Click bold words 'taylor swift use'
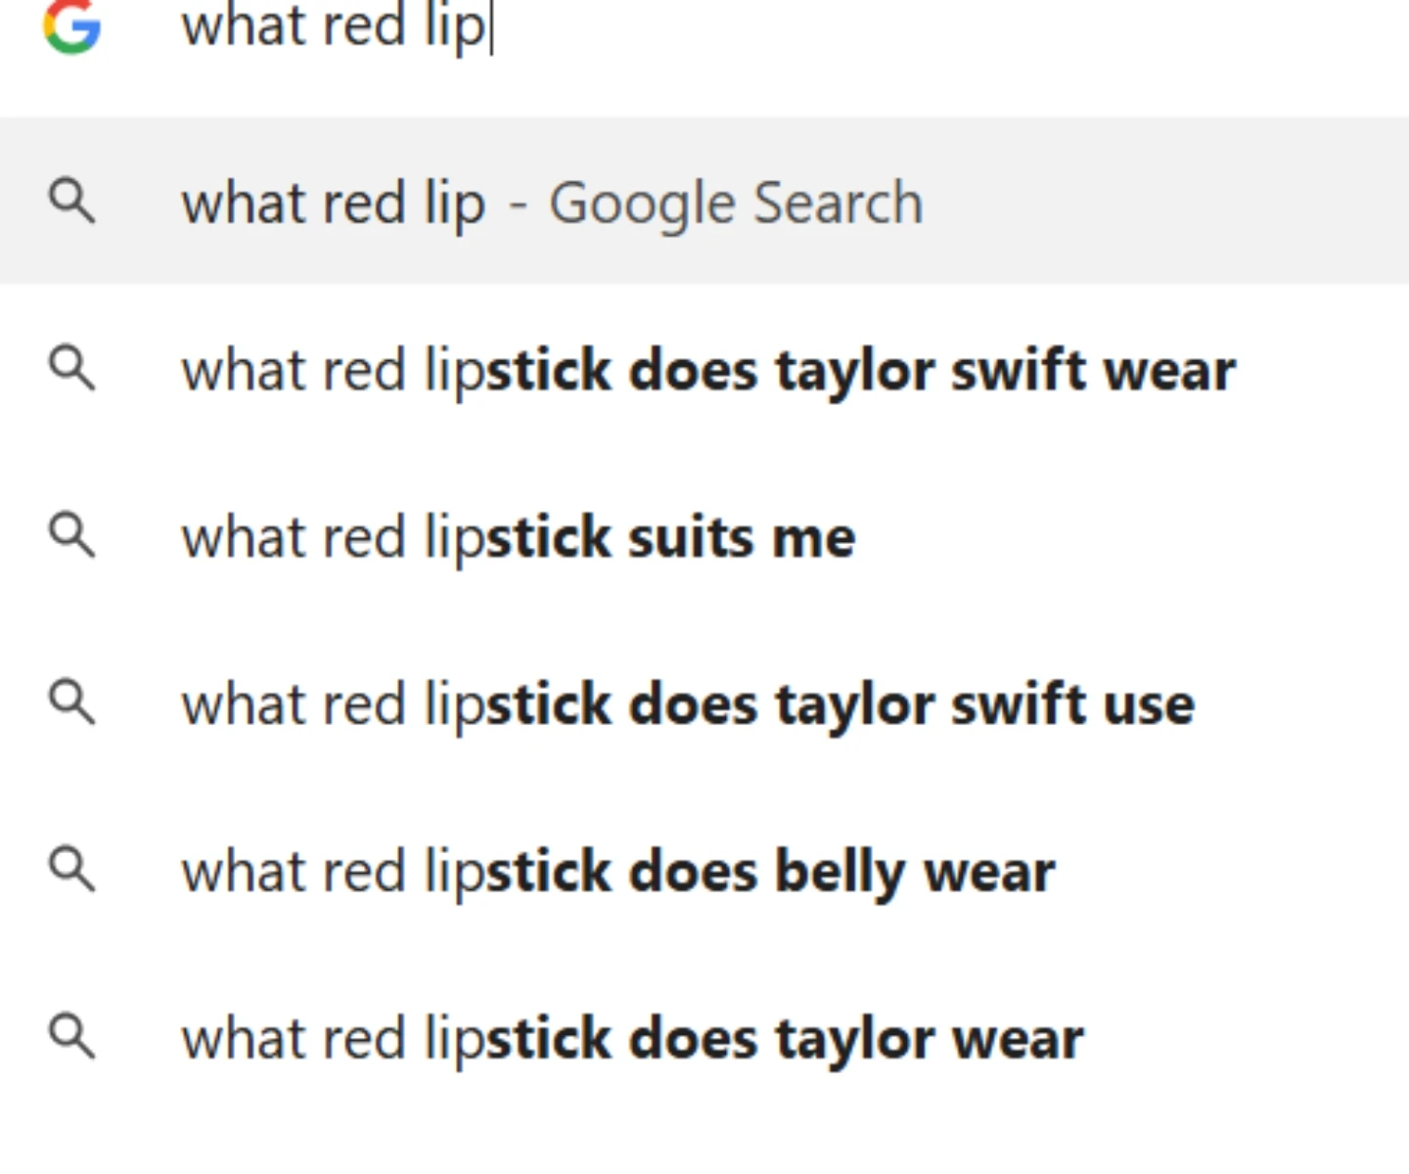 (984, 704)
